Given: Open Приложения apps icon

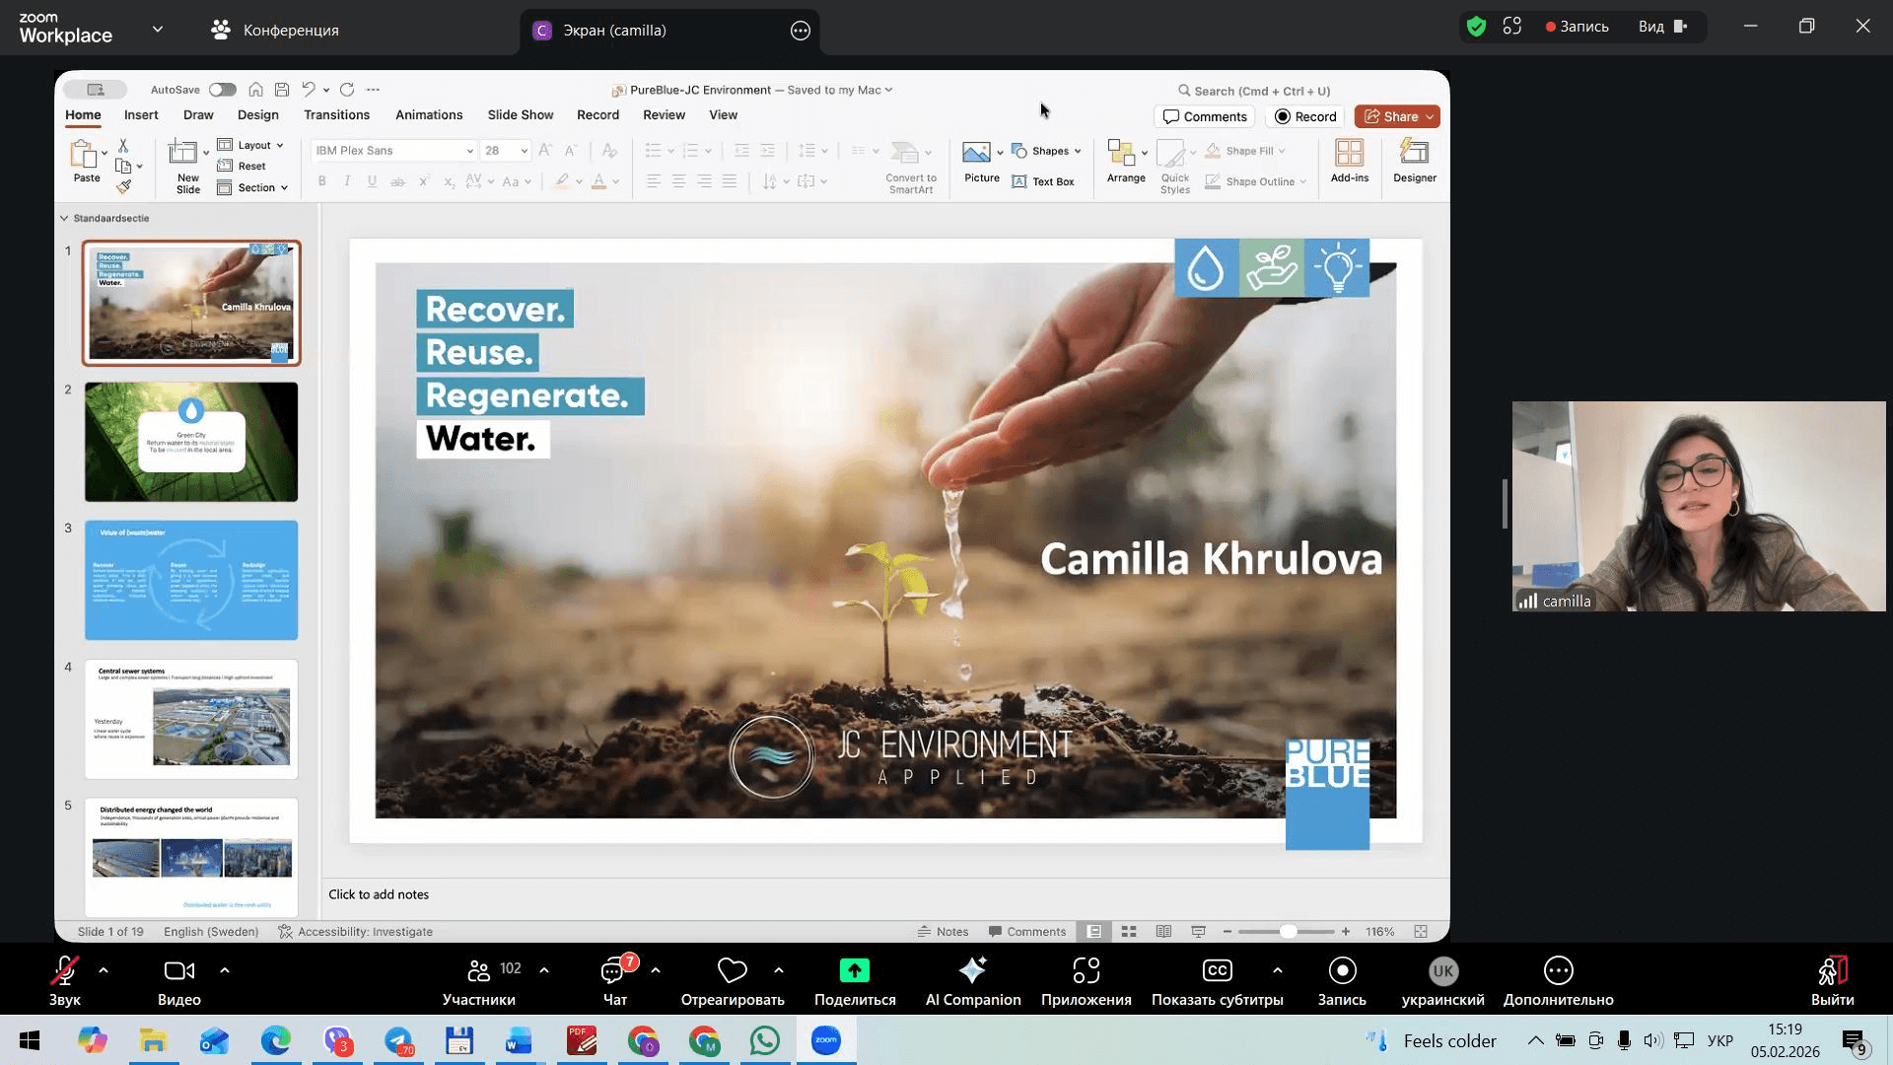Looking at the screenshot, I should pos(1086,971).
